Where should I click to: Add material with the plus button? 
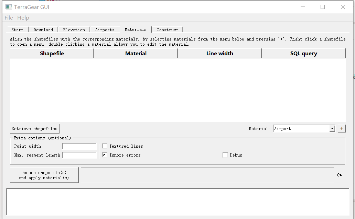(342, 128)
